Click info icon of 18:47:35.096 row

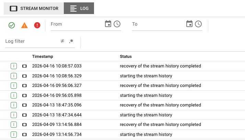tap(14, 105)
